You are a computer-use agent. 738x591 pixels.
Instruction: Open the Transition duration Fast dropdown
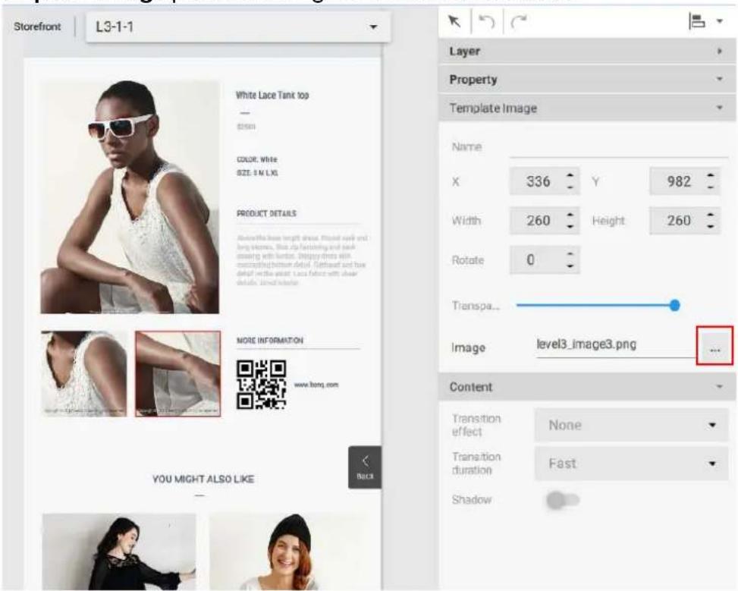pyautogui.click(x=631, y=464)
